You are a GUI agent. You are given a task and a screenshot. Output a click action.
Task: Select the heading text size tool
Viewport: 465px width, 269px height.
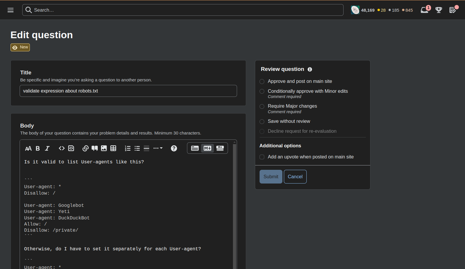28,149
